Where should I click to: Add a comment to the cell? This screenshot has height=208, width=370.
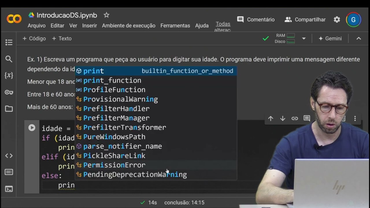(307, 118)
